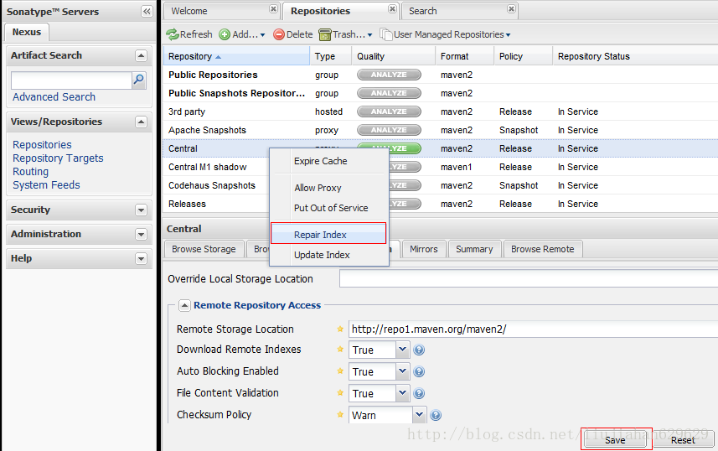The height and width of the screenshot is (451, 718).
Task: Open the Add... repository menu
Action: [242, 34]
